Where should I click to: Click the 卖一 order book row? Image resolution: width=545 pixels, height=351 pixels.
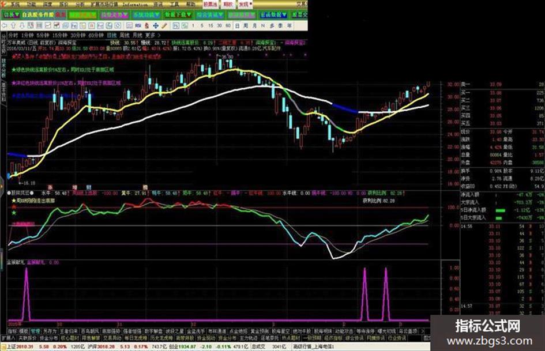click(502, 85)
